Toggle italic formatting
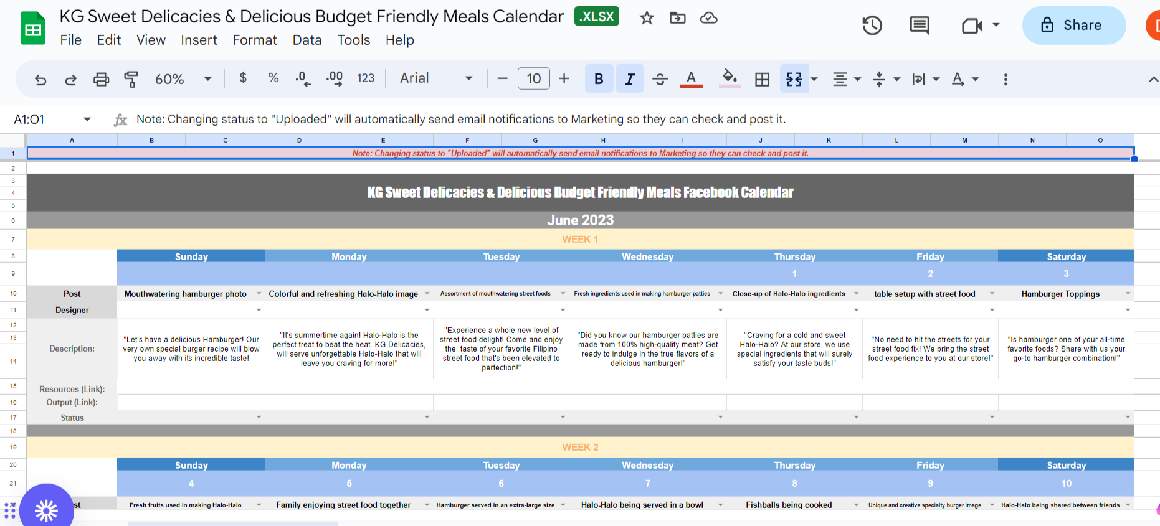The height and width of the screenshot is (526, 1160). tap(630, 78)
